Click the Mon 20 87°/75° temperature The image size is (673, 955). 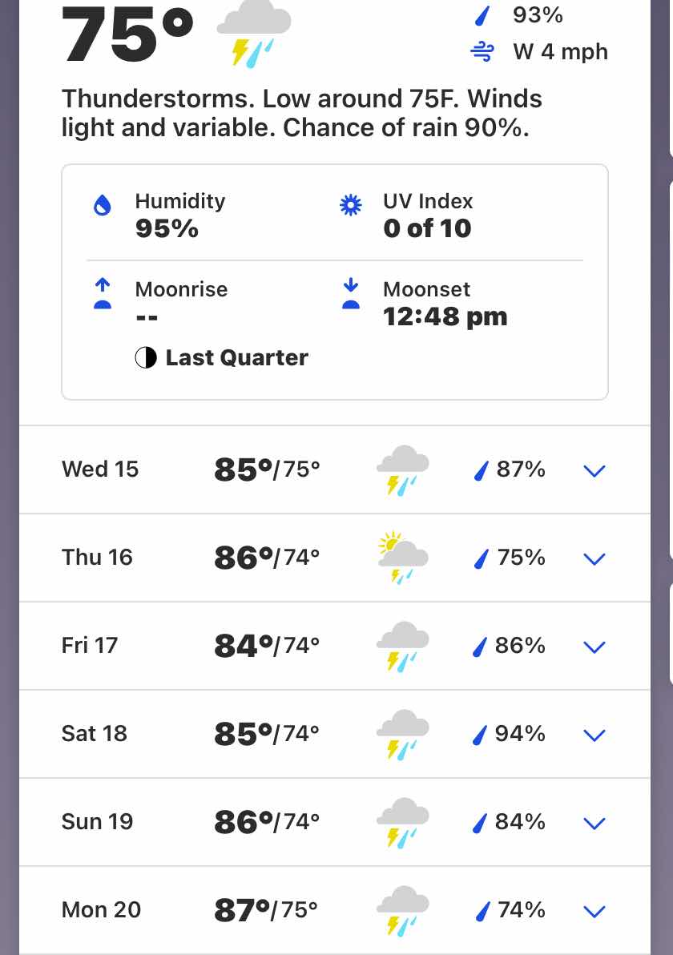[x=266, y=910]
